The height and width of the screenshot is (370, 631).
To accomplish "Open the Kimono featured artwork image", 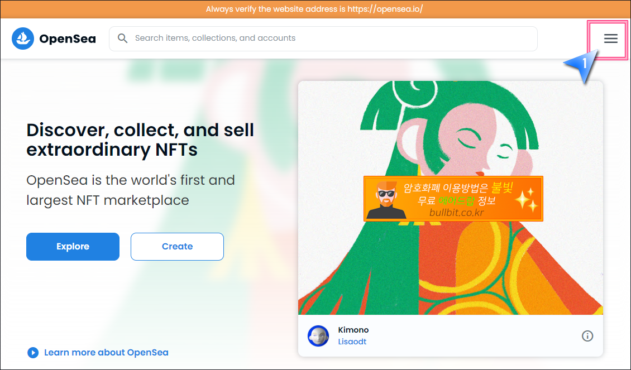I will pyautogui.click(x=450, y=198).
